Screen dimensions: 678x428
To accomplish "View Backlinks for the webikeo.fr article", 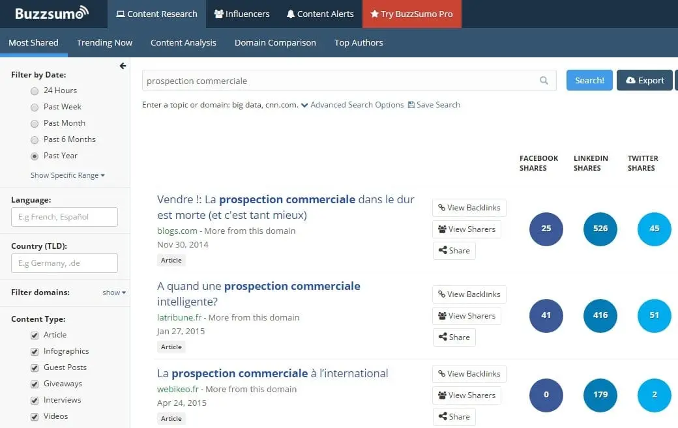I will point(469,374).
